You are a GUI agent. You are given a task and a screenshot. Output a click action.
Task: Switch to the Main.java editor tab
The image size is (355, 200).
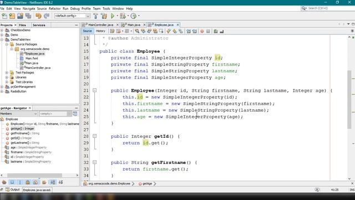(134, 24)
